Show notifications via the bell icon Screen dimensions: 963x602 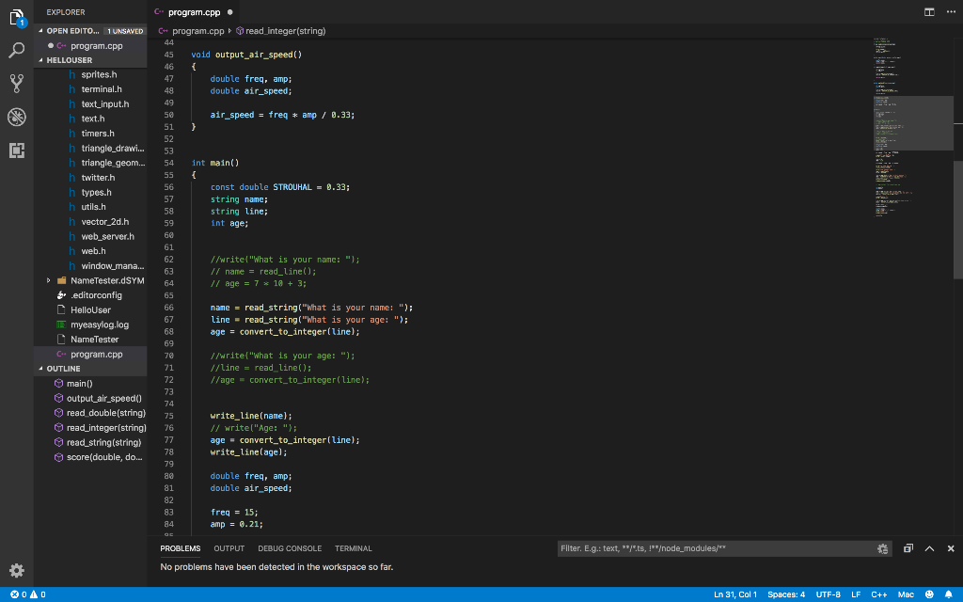[950, 594]
